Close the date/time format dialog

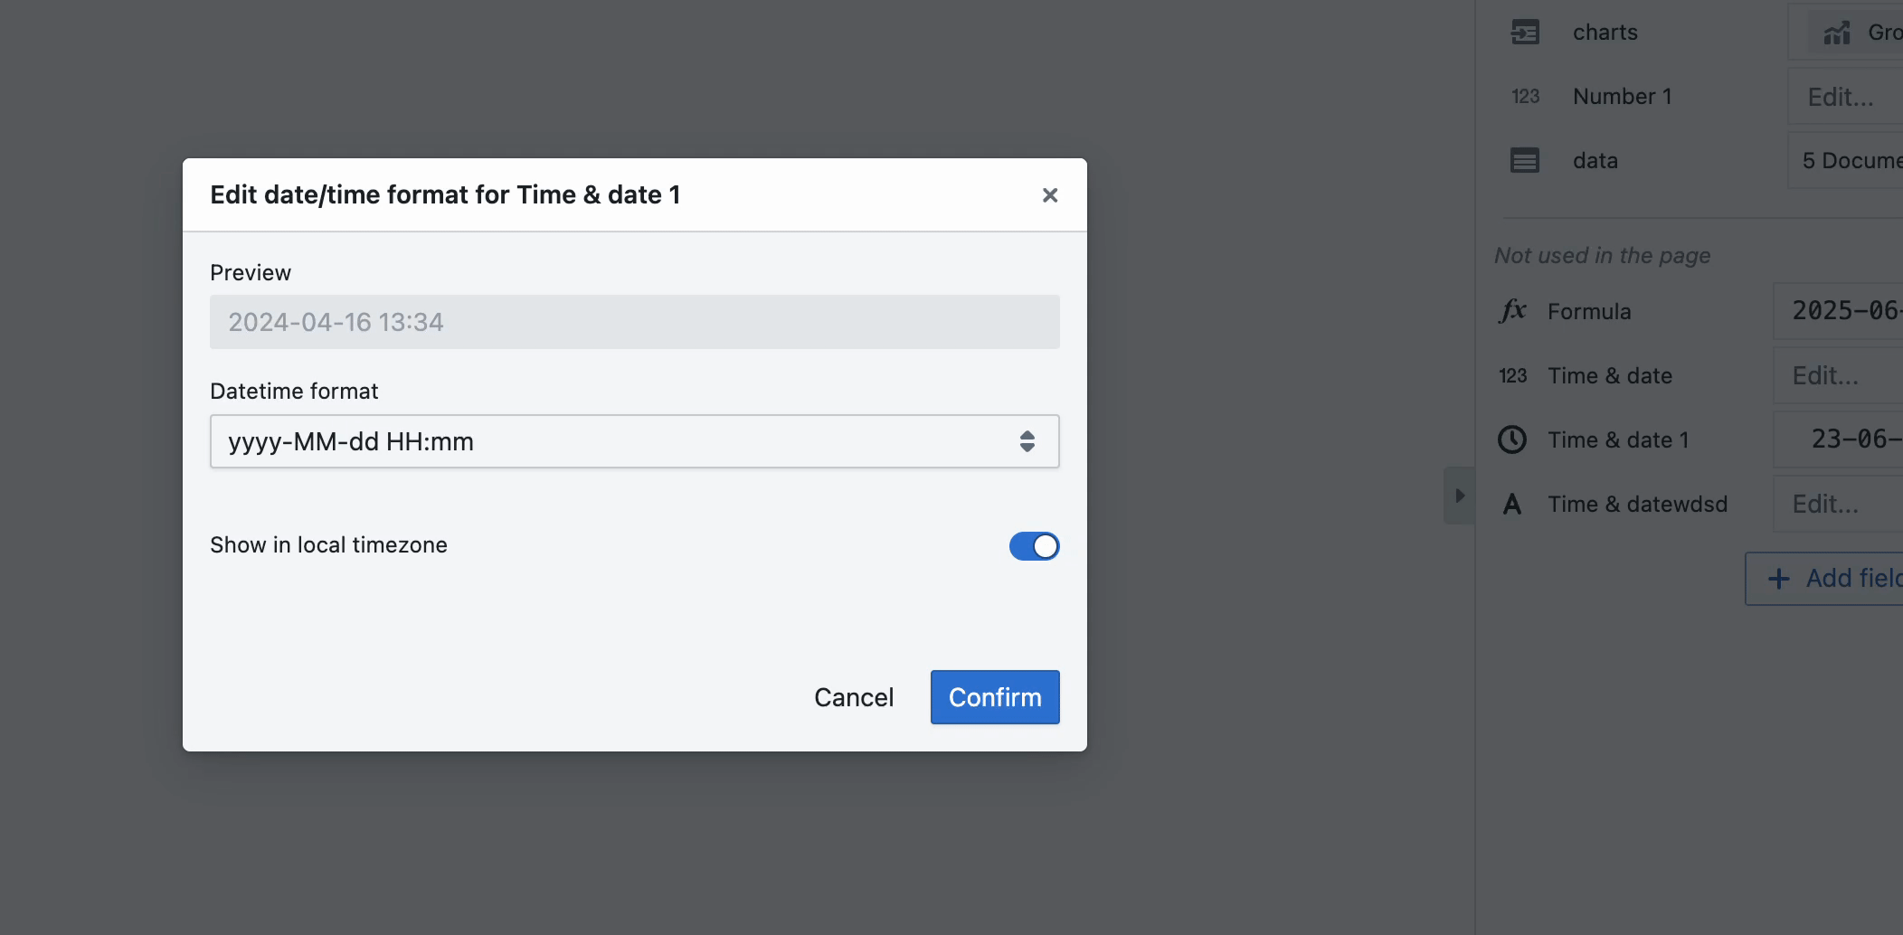click(1049, 195)
